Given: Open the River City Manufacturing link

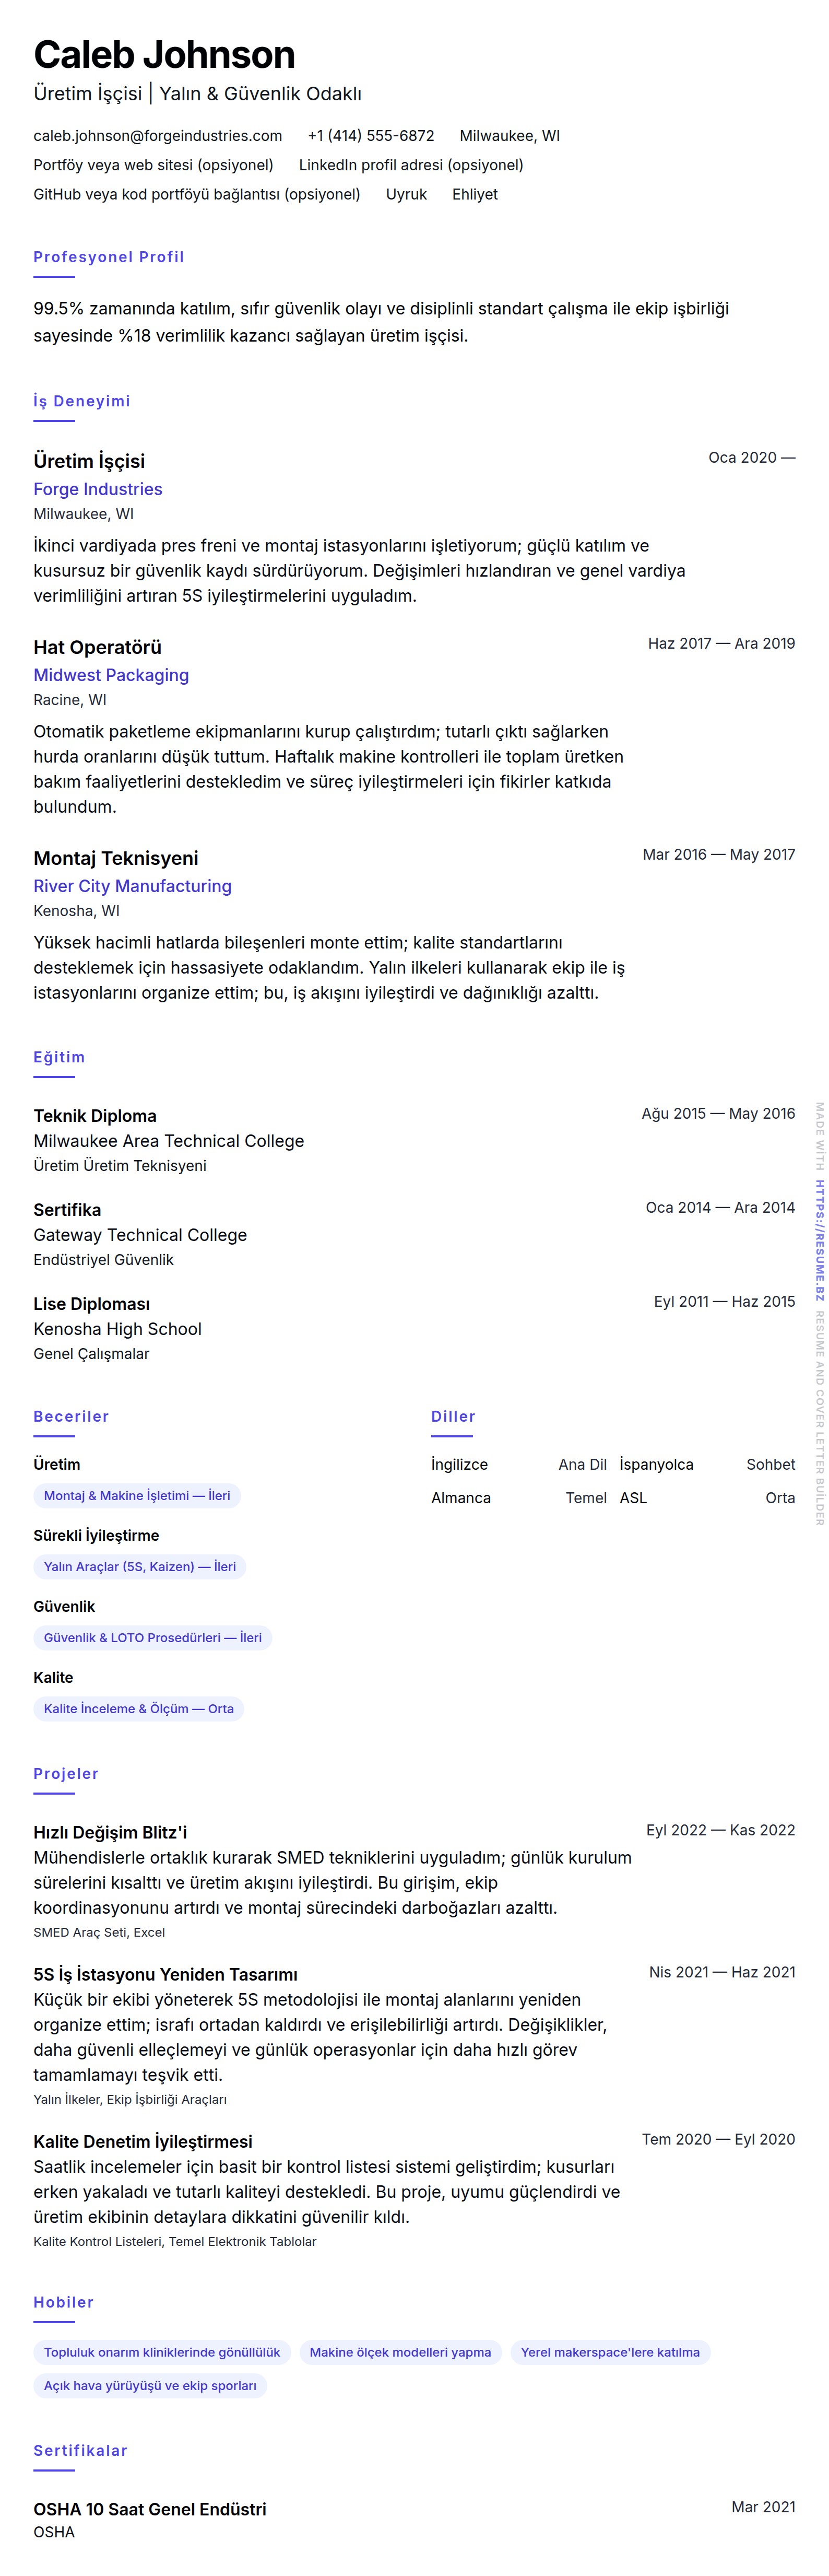Looking at the screenshot, I should (x=132, y=886).
